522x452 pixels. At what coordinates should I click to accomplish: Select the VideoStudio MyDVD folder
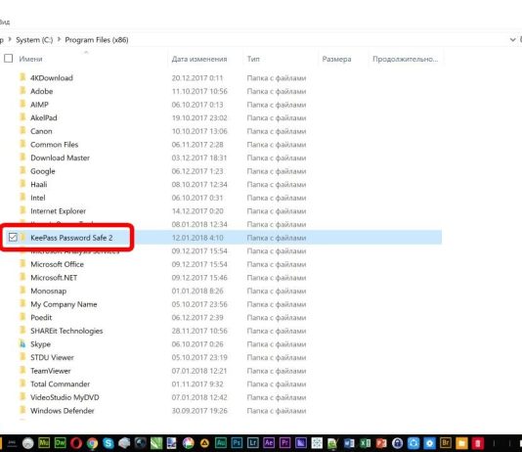click(x=65, y=397)
